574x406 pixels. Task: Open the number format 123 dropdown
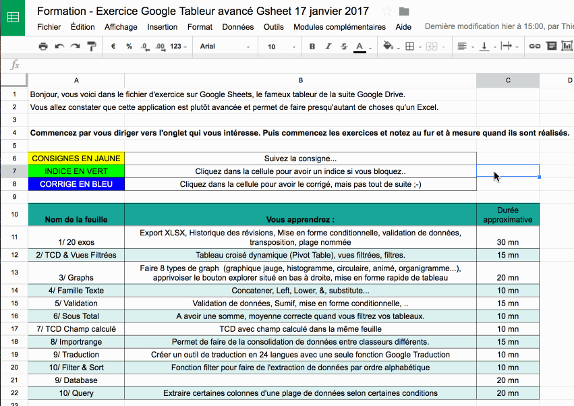pyautogui.click(x=178, y=47)
